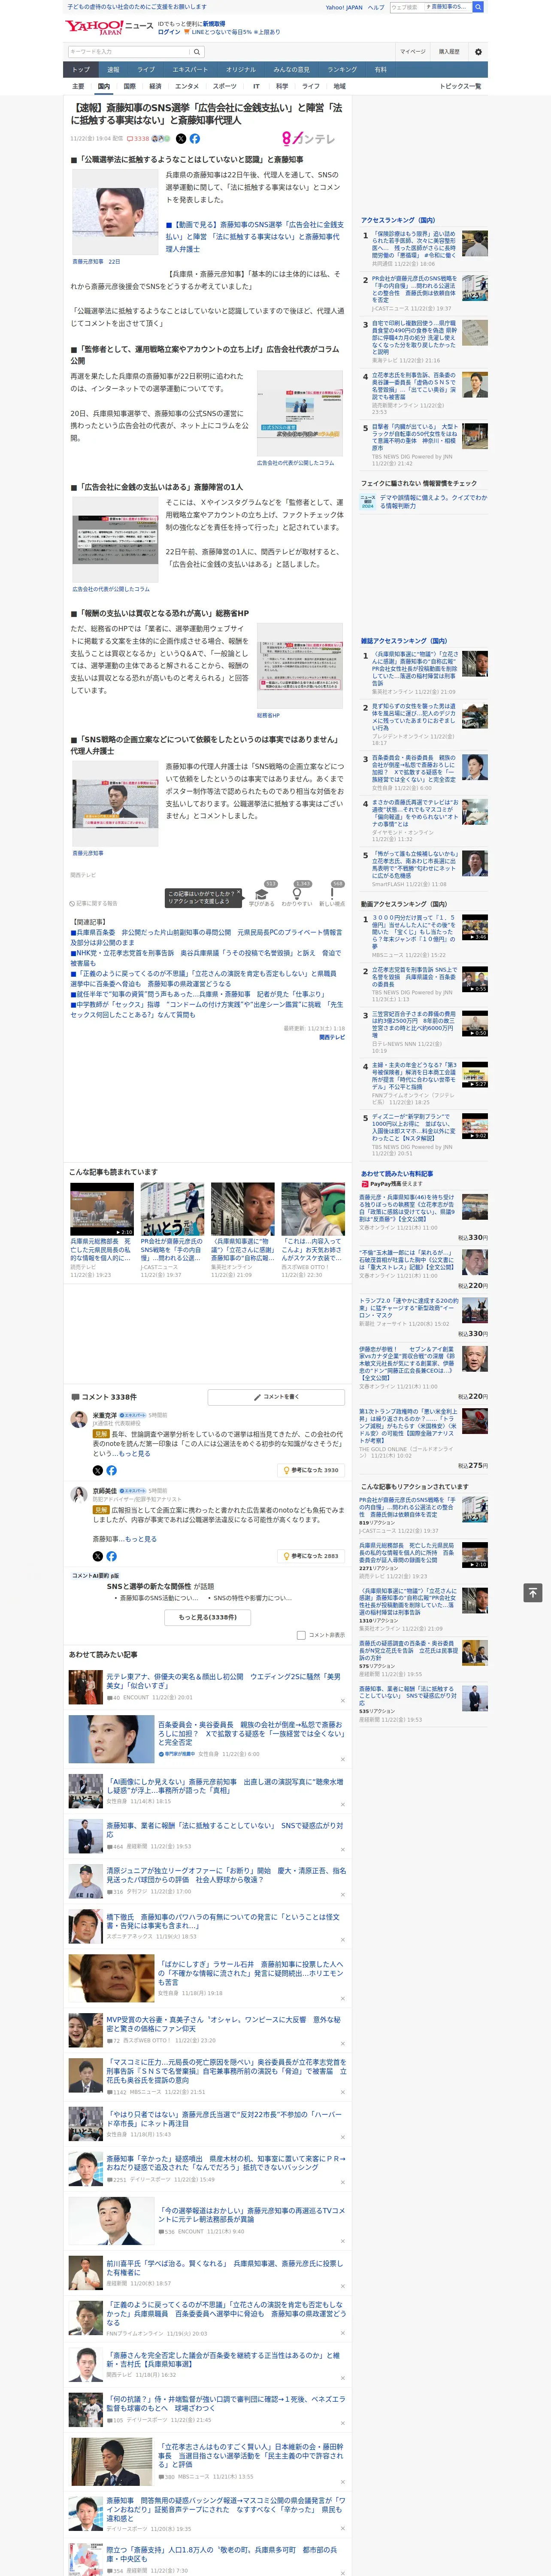Click the 総務省HP screenshot image
Viewport: 551px width, 2576px height.
click(x=299, y=666)
